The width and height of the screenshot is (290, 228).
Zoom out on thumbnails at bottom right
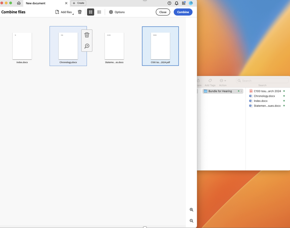[x=191, y=221]
